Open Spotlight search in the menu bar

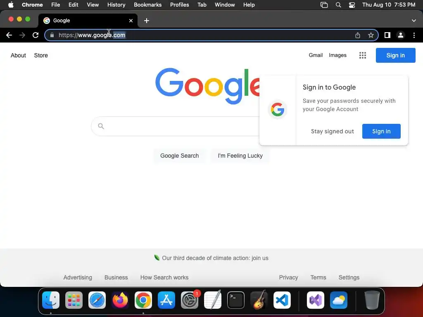338,5
